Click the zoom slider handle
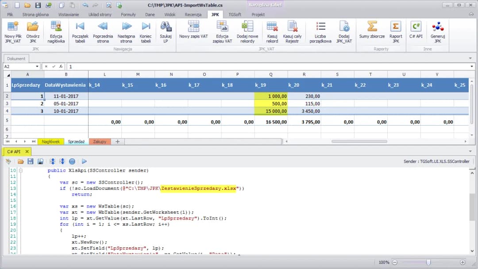 click(x=428, y=262)
